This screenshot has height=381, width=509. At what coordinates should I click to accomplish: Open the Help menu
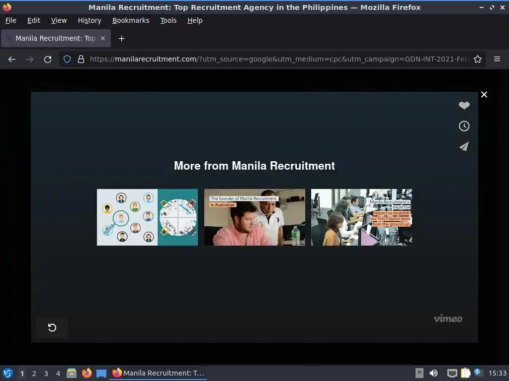(195, 20)
